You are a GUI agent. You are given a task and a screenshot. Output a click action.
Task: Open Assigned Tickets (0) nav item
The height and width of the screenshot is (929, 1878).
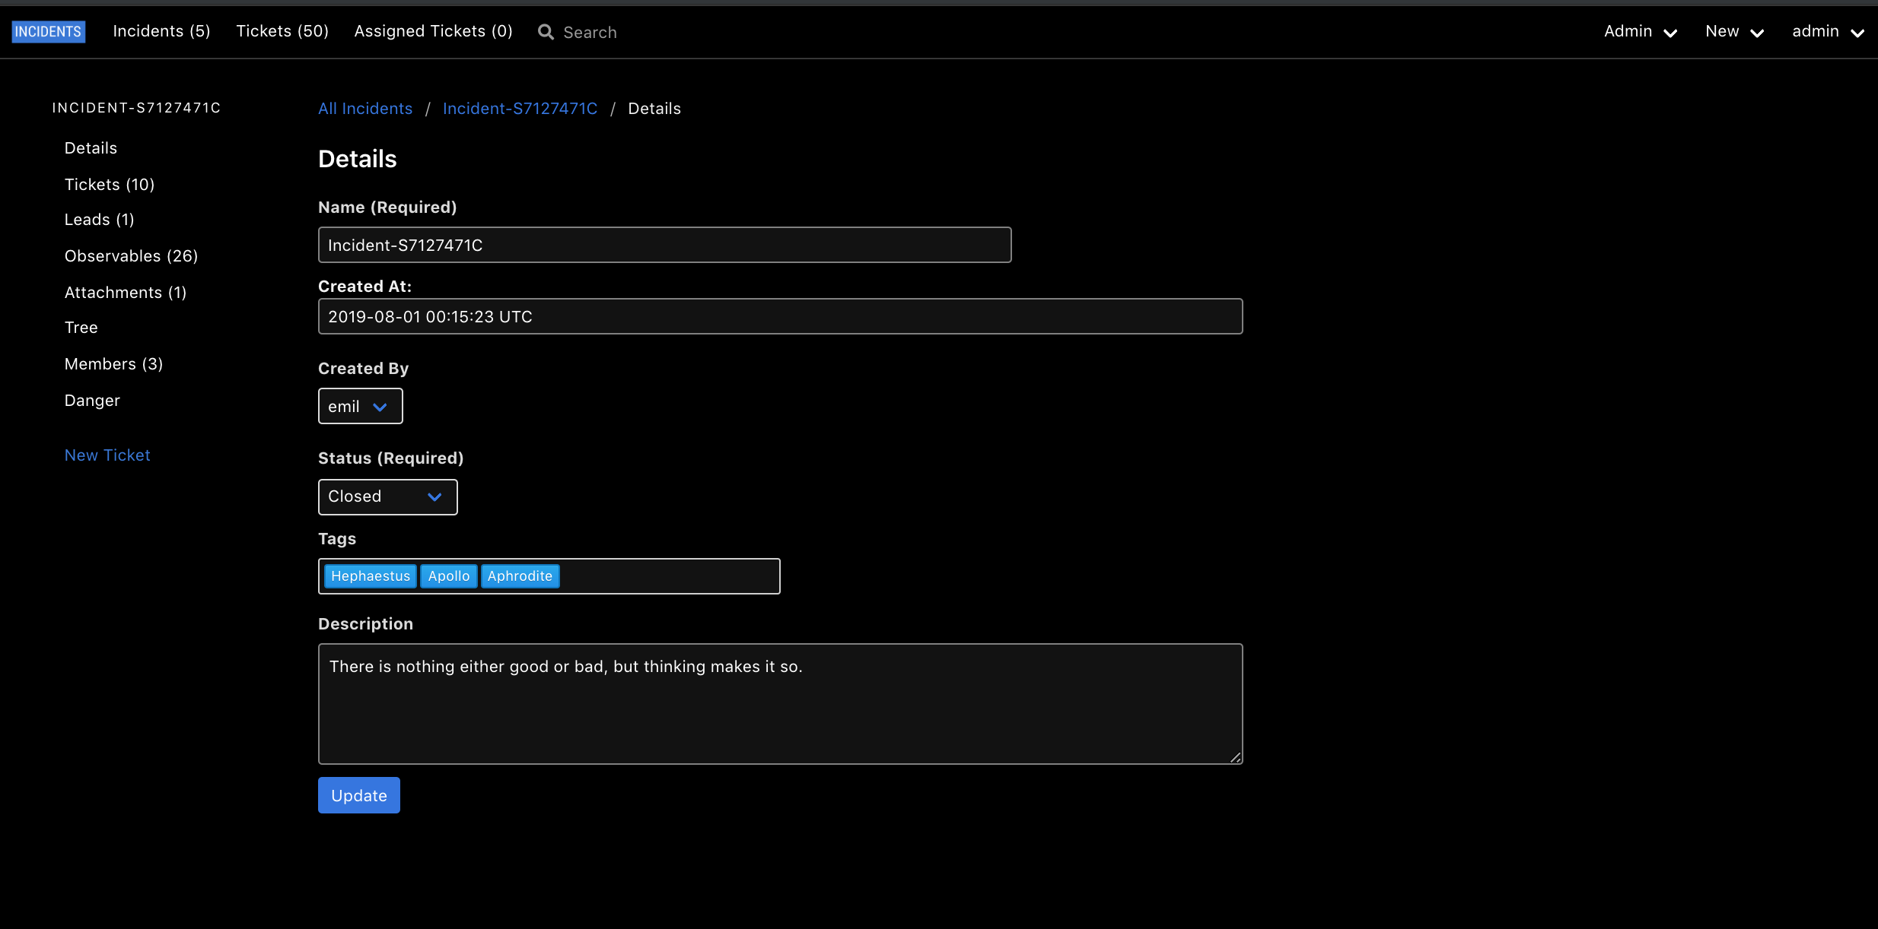coord(433,31)
